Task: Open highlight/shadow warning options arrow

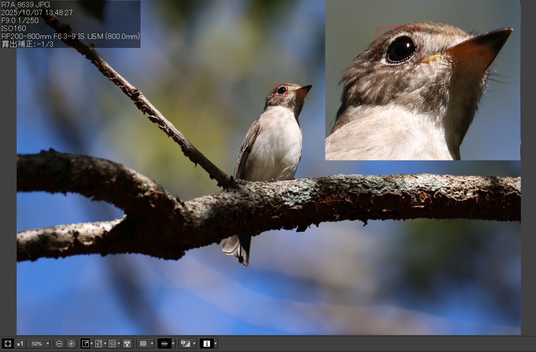Action: coord(194,344)
